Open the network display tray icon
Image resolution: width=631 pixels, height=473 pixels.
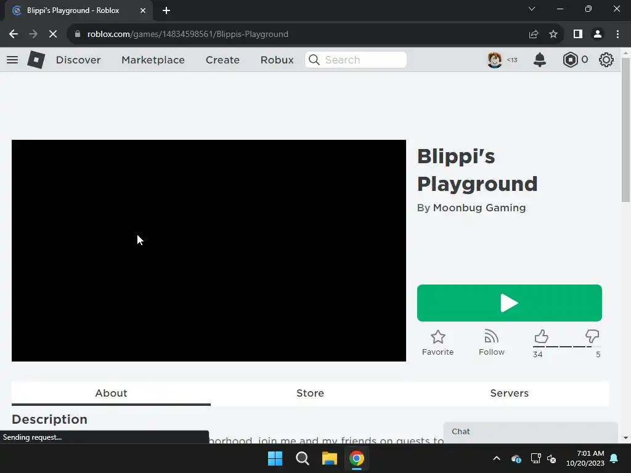point(535,458)
